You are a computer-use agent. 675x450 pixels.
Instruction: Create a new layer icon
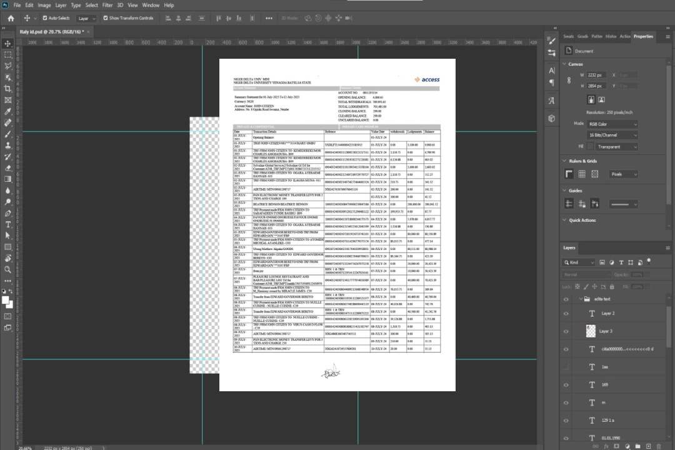point(648,446)
